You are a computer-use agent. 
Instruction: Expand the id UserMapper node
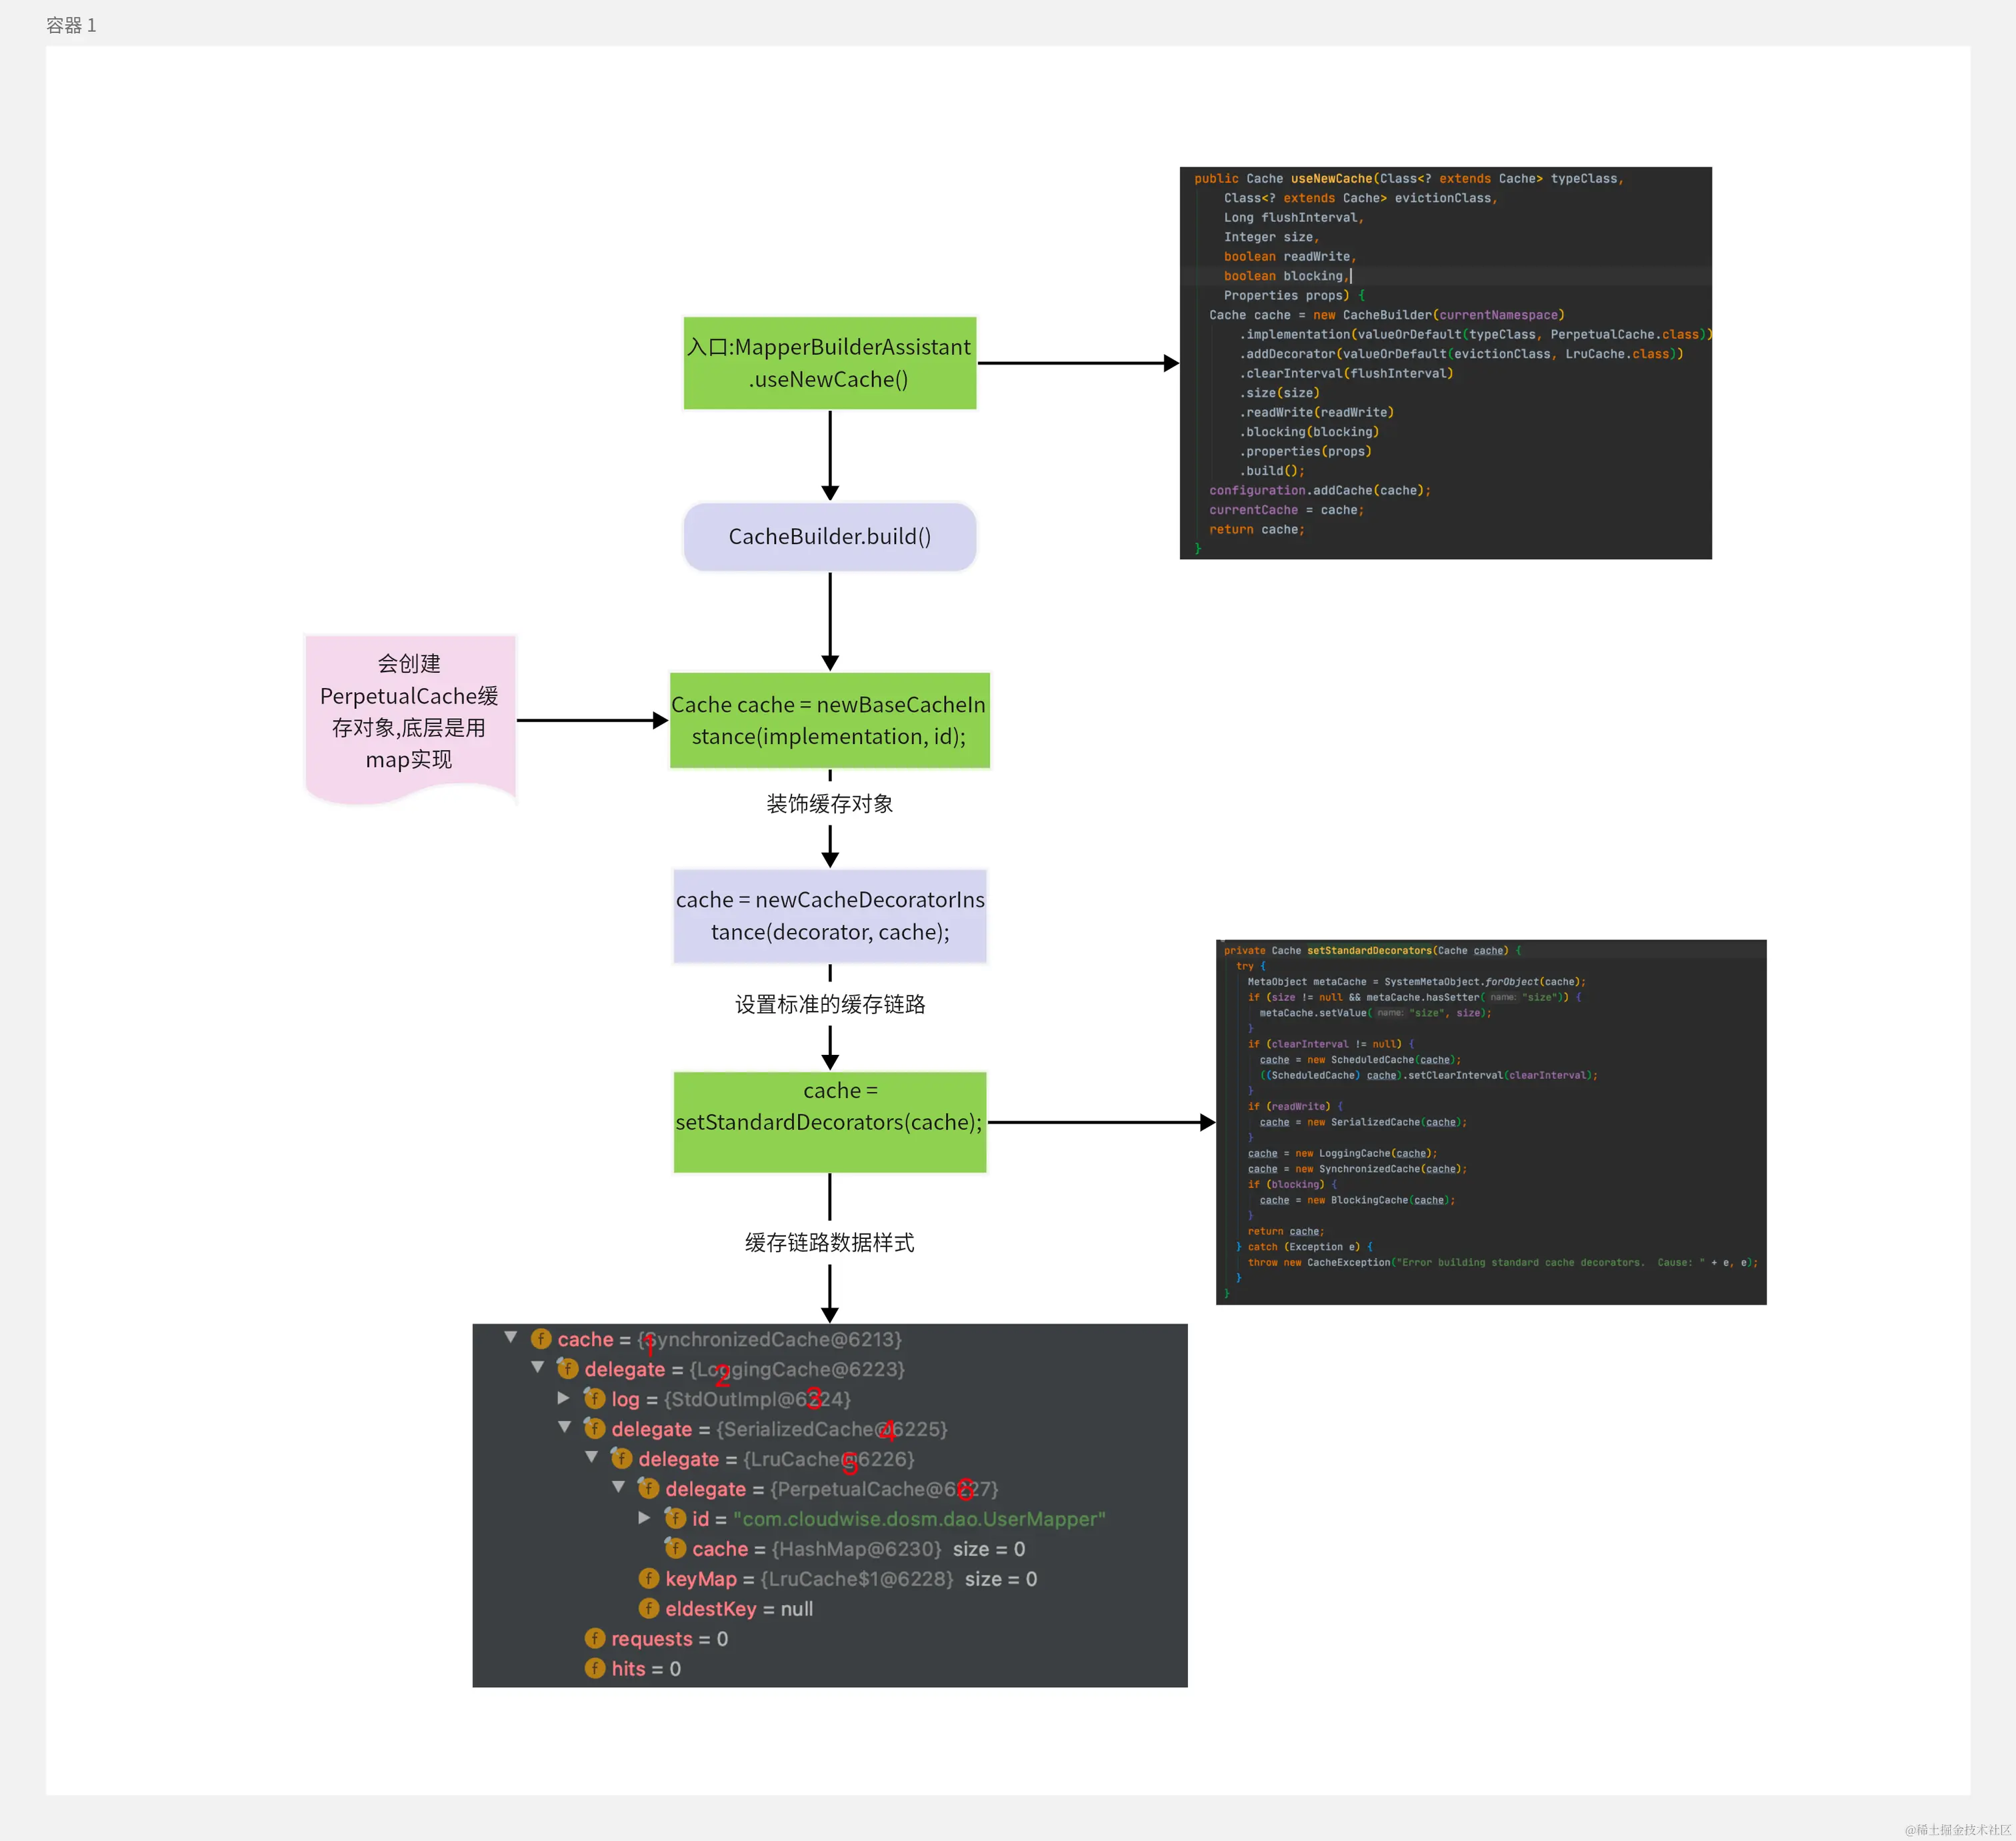coord(645,1517)
